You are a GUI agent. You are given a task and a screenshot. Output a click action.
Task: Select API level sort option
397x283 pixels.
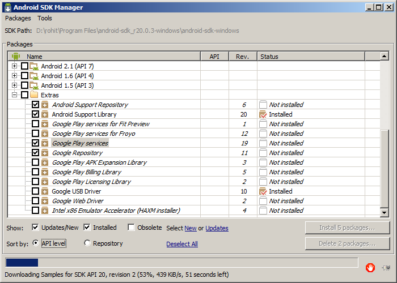tap(35, 243)
